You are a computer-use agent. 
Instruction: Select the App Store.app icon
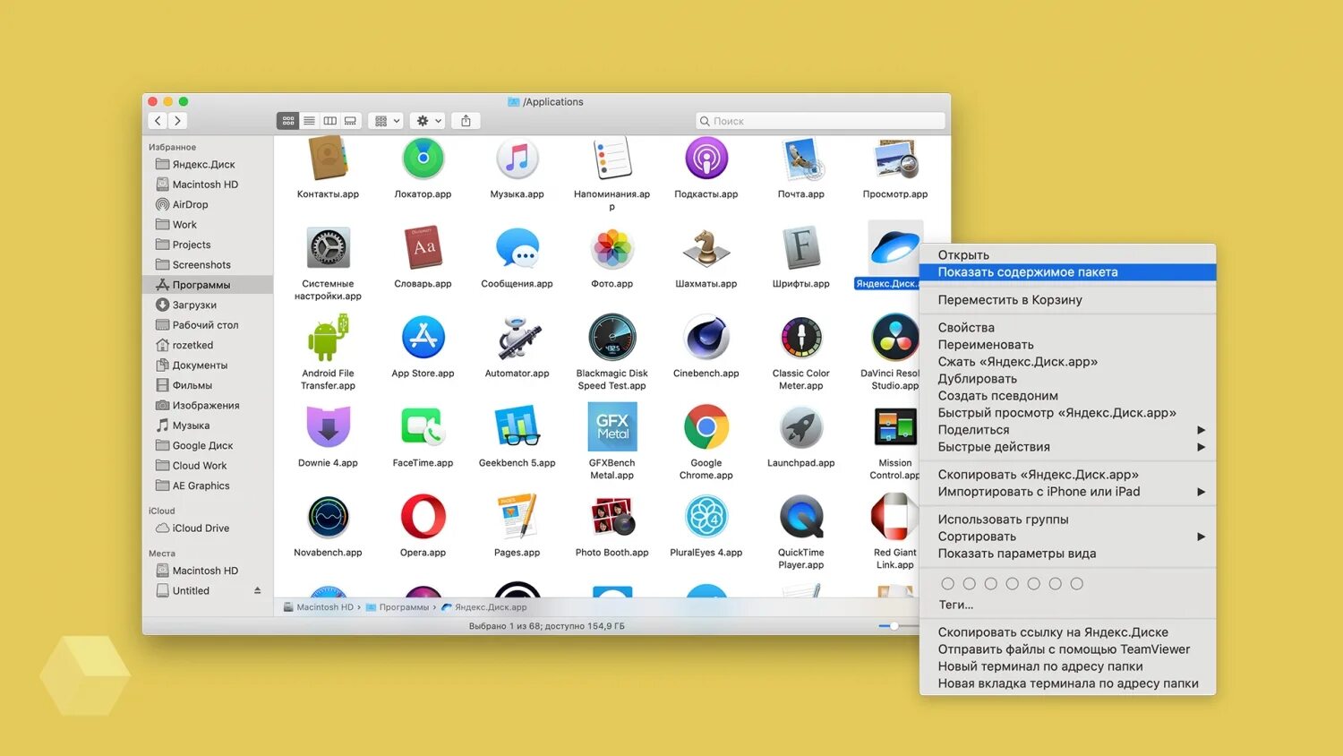point(423,338)
